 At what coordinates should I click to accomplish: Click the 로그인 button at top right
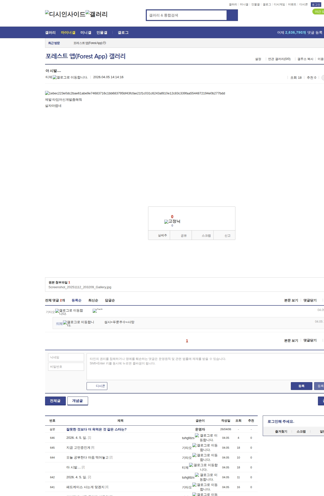[316, 5]
